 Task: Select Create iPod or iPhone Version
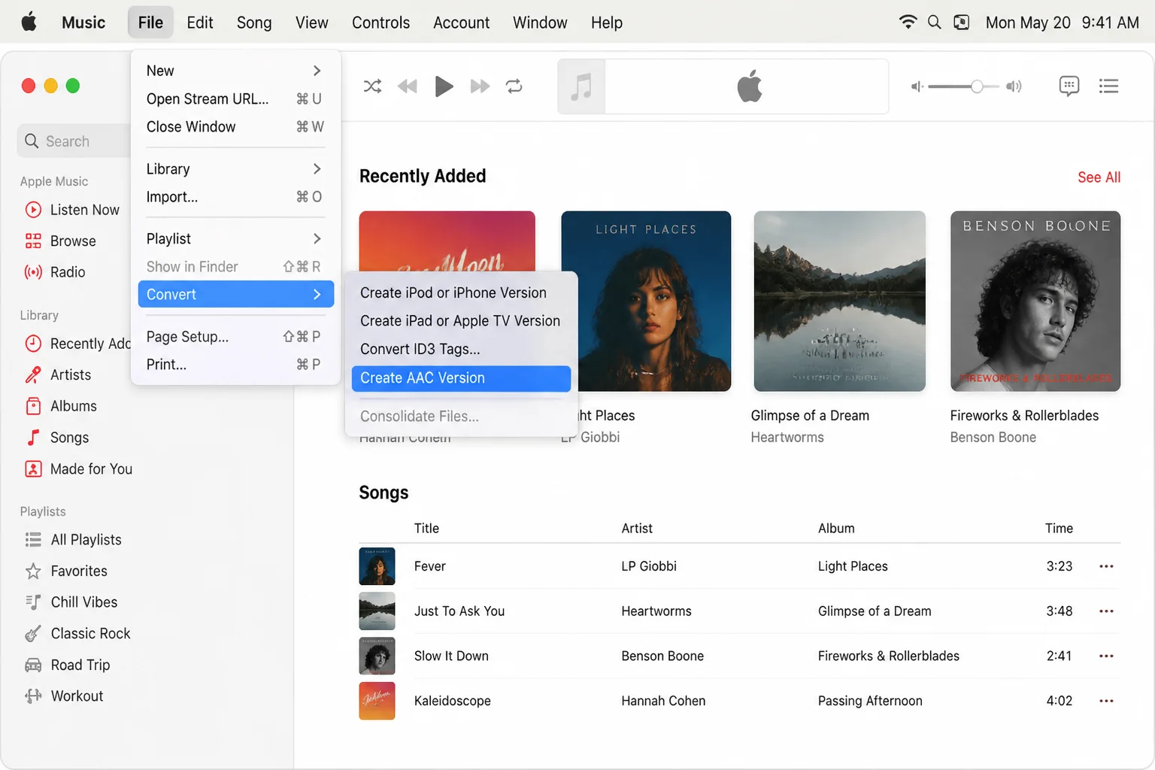point(461,293)
